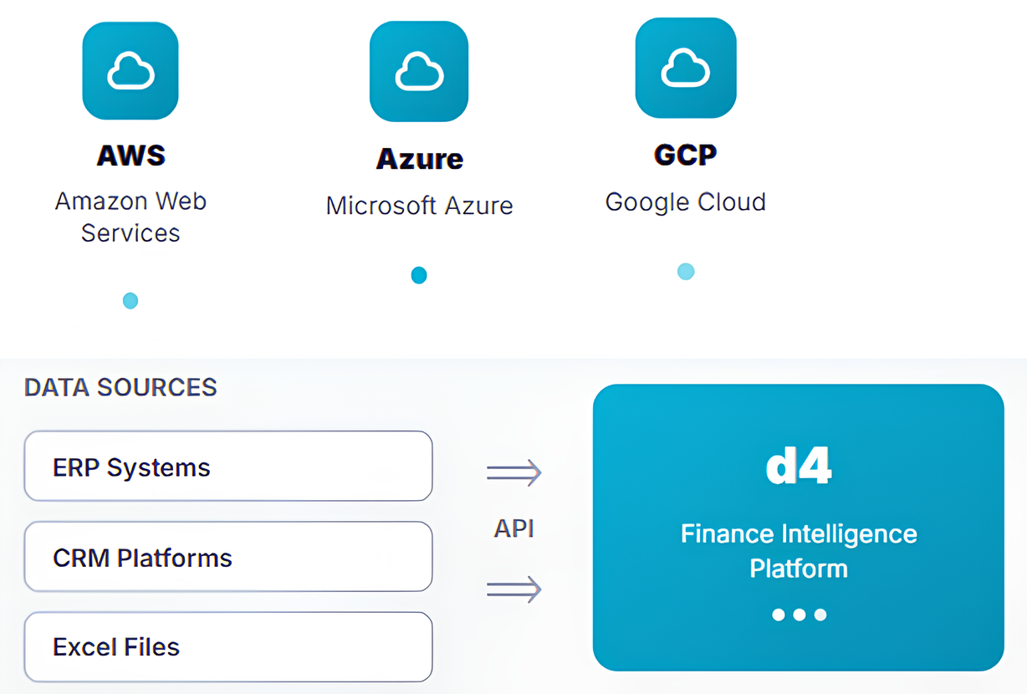Click the d4 logo text
The width and height of the screenshot is (1027, 694).
click(799, 468)
